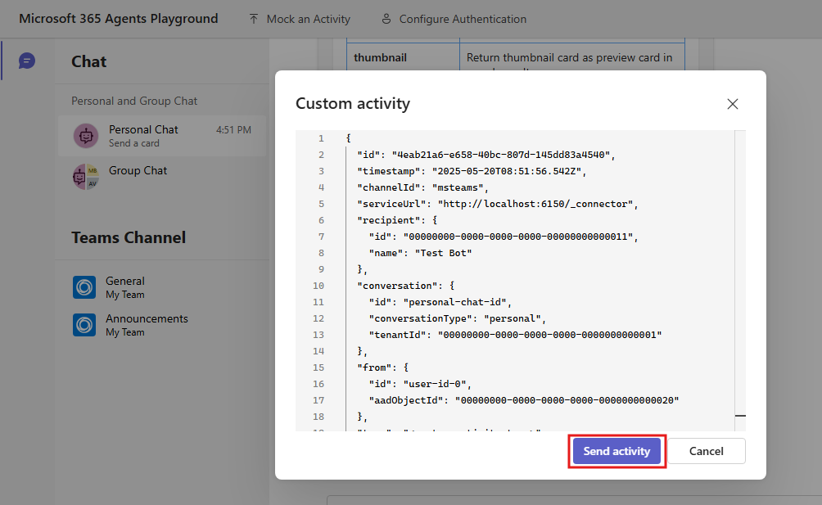Click the "channelId" line in the editor
The width and height of the screenshot is (822, 505).
(x=422, y=187)
